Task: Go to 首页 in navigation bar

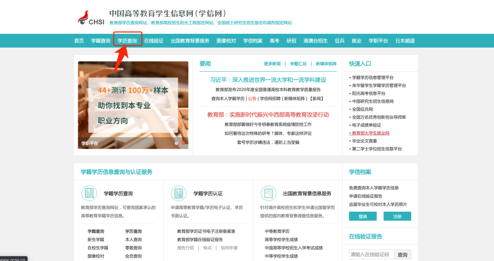Action: (79, 41)
